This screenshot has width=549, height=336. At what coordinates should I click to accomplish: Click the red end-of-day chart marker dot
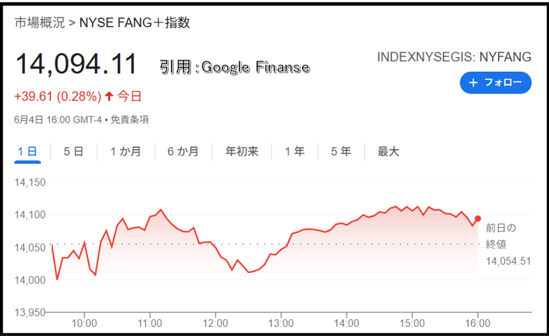point(478,219)
